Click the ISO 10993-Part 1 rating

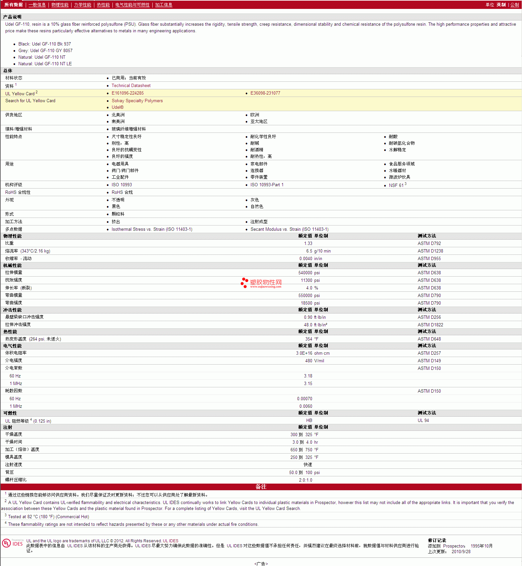267,185
